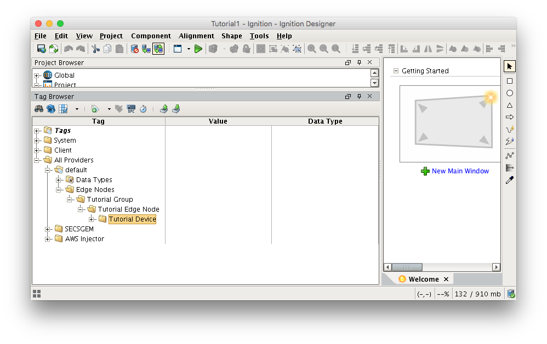Select the Gradient tool in shape palette

tap(510, 168)
